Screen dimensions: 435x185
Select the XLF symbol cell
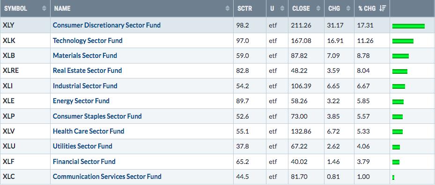pyautogui.click(x=25, y=162)
